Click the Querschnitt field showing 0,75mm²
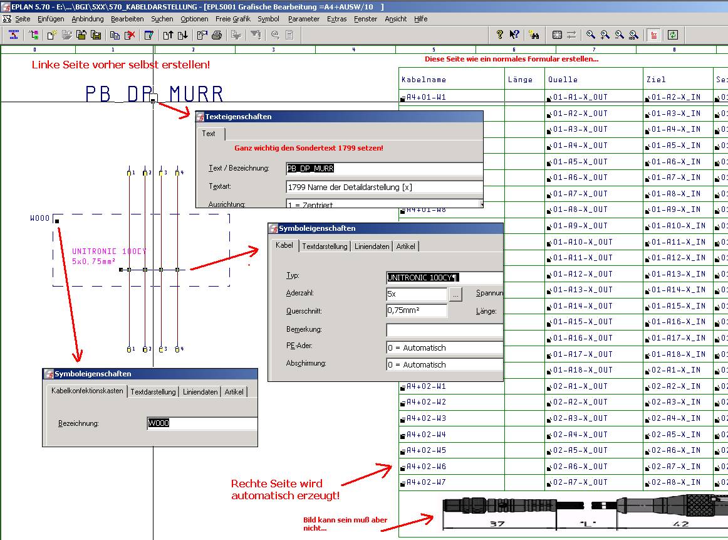This screenshot has height=540, width=728. [x=417, y=311]
